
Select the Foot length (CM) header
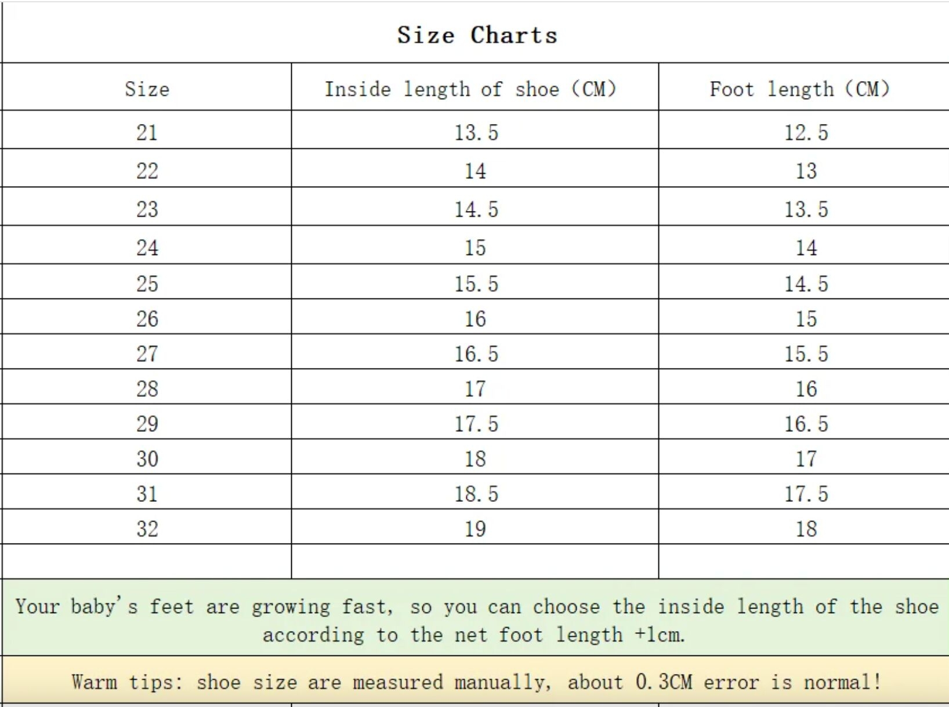coord(799,89)
